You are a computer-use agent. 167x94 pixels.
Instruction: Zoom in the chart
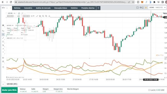tap(46, 16)
